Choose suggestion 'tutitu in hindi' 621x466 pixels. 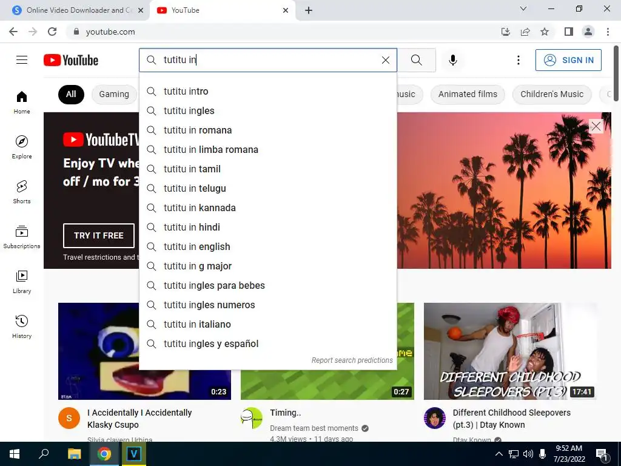coord(267,227)
